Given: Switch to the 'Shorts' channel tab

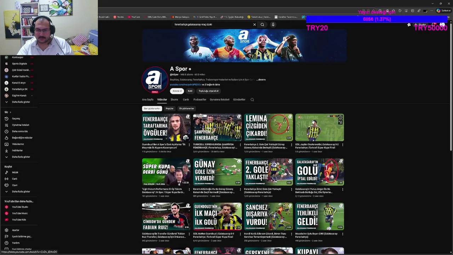Looking at the screenshot, I should pyautogui.click(x=174, y=100).
